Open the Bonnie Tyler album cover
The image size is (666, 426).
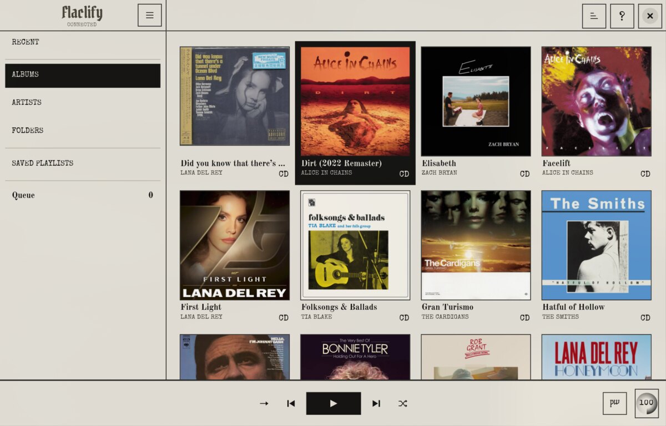[x=355, y=357]
